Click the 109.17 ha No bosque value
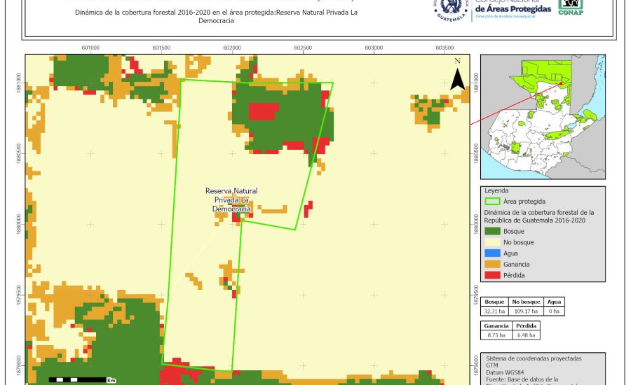 click(x=526, y=311)
